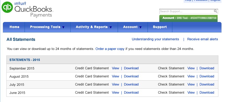Viewport: 227px width, 102px height.
Task: Download August 2015 Credit Card Statement
Action: pyautogui.click(x=131, y=76)
